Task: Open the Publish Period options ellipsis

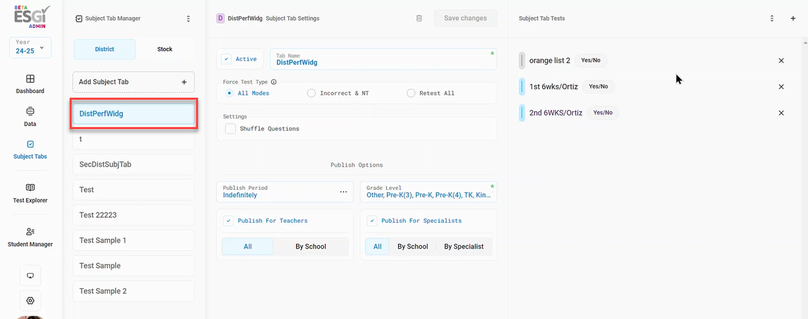Action: pos(344,192)
